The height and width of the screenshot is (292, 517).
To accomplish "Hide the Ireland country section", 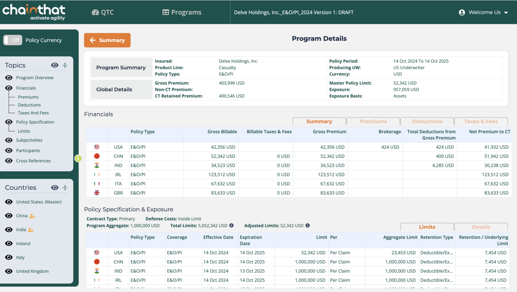I will coord(9,244).
